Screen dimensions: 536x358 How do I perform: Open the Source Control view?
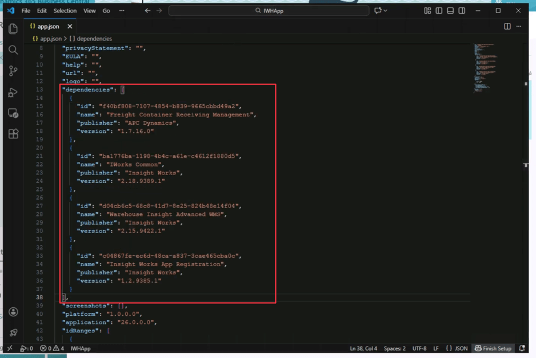(13, 71)
